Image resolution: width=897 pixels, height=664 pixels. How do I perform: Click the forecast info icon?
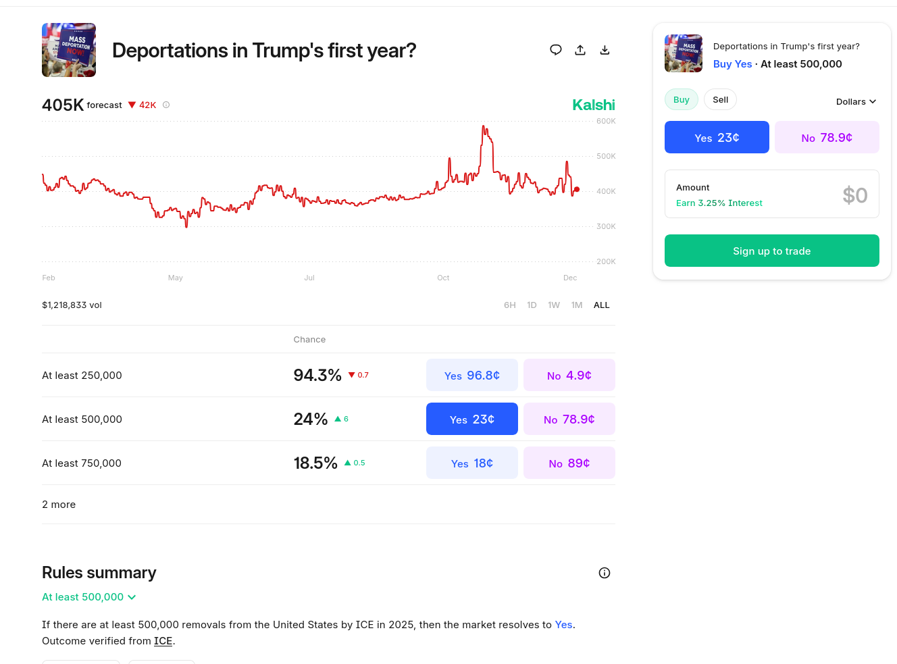[166, 105]
